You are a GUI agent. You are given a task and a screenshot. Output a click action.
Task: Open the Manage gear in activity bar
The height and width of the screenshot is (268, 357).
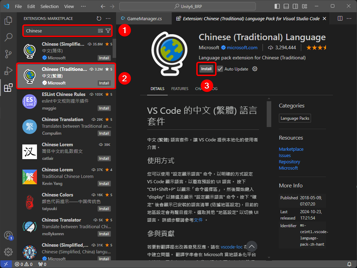coord(8,252)
